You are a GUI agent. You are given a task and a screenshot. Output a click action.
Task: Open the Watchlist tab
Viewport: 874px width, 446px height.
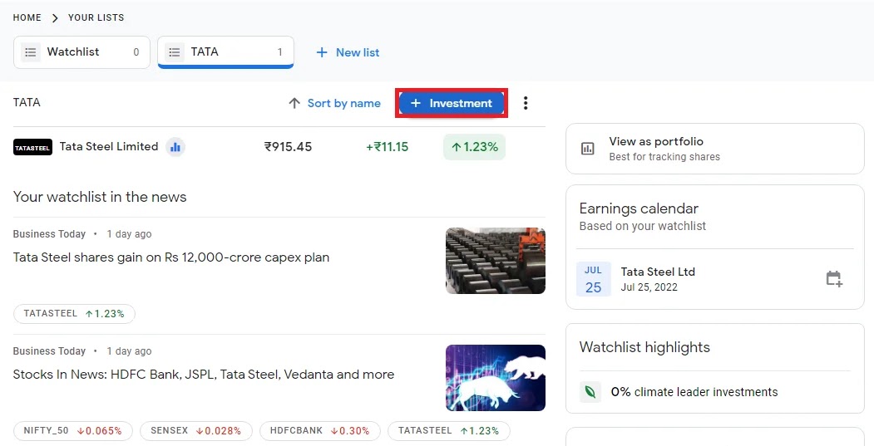81,52
